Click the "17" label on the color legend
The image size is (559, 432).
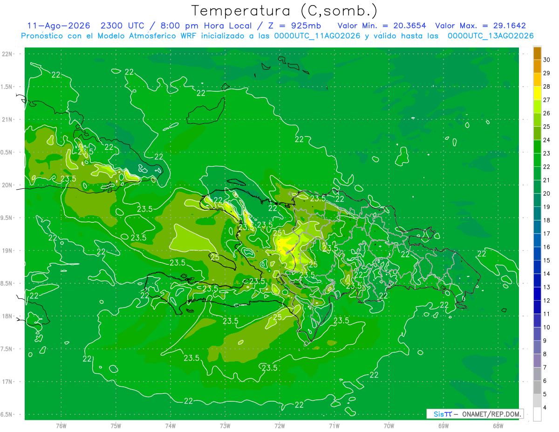point(547,234)
